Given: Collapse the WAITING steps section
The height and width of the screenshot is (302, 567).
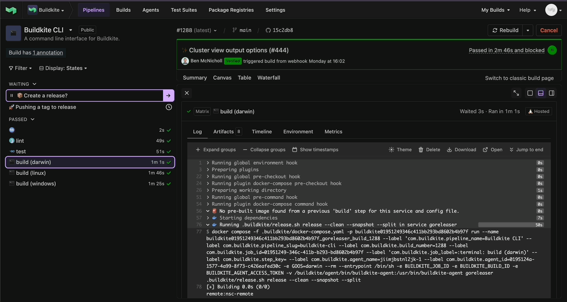Looking at the screenshot, I should [x=34, y=84].
